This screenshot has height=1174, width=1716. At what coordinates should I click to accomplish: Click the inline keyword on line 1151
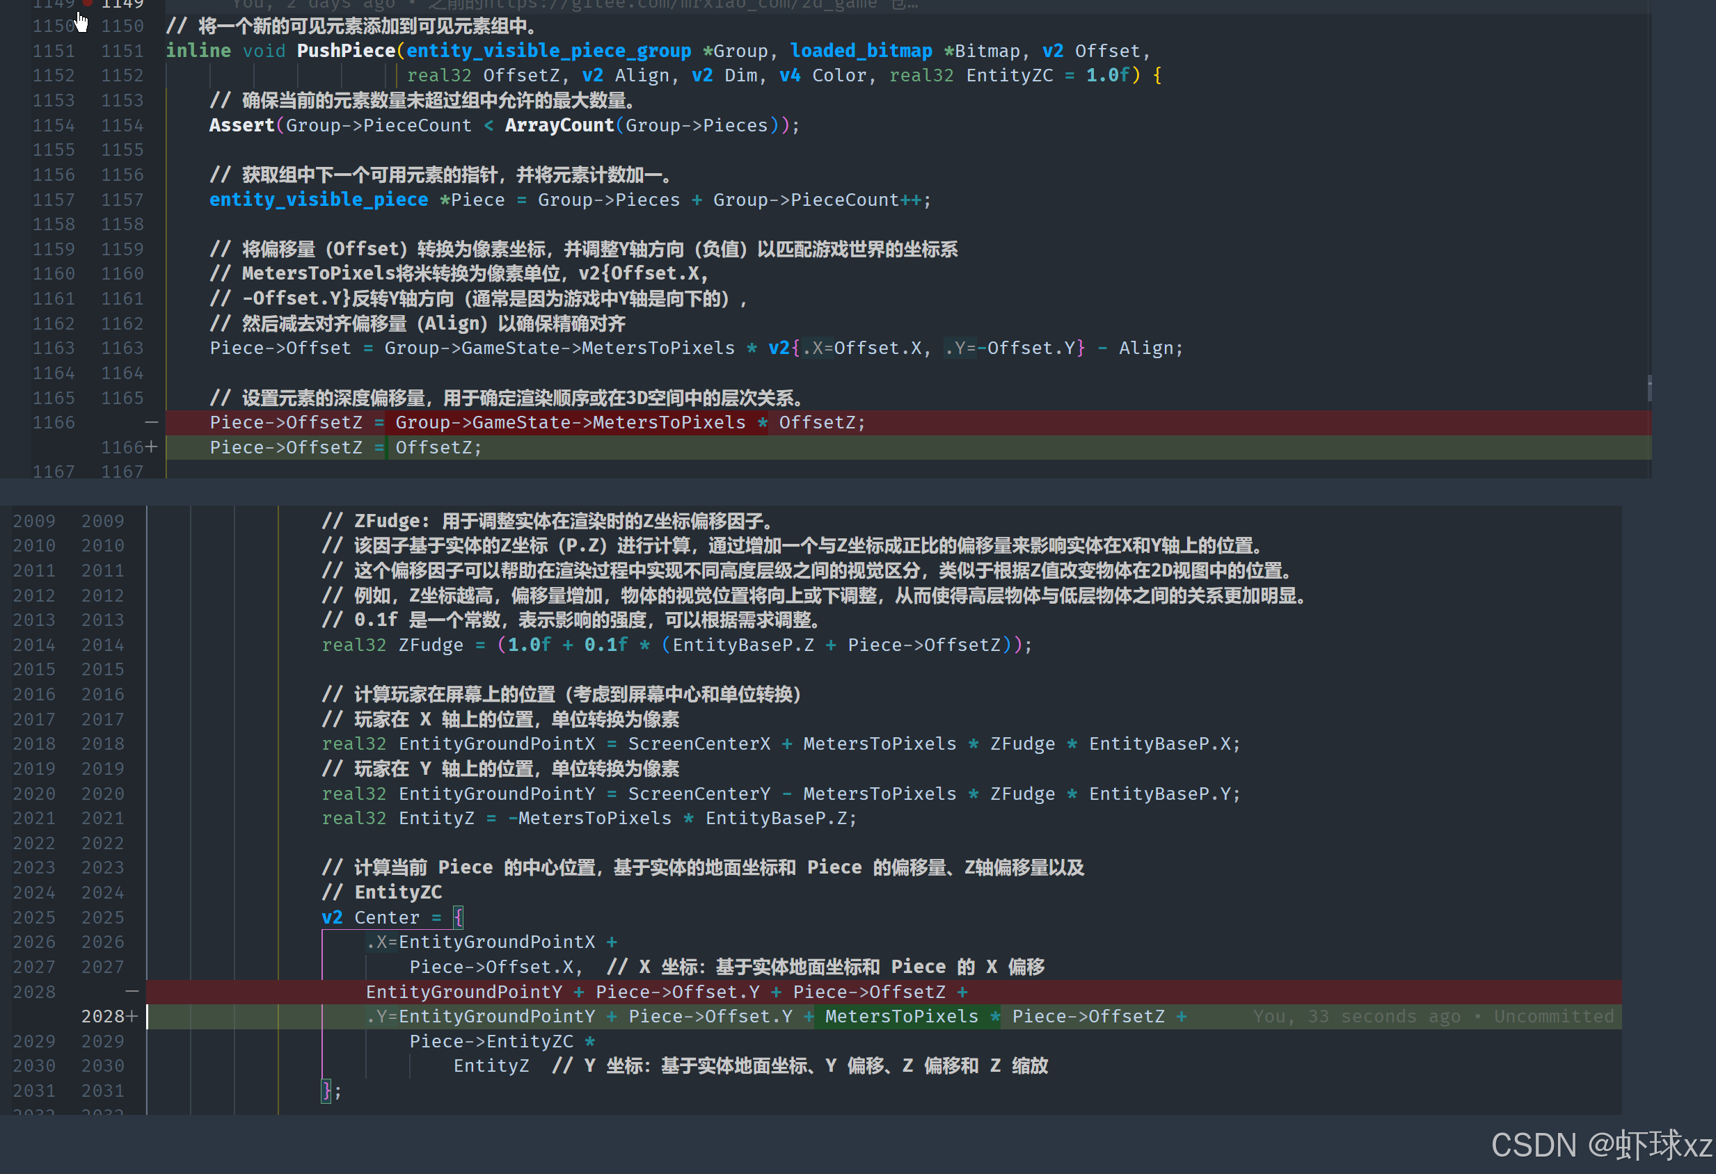[198, 51]
